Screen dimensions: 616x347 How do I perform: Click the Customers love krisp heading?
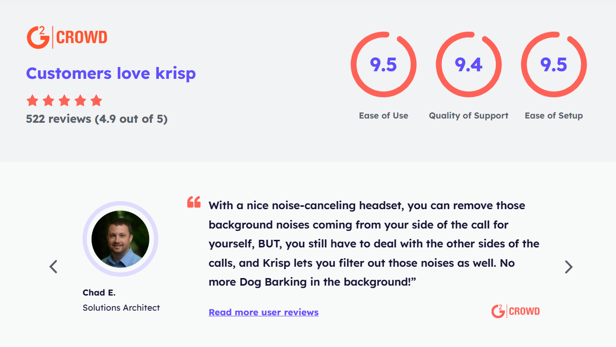[x=111, y=73]
